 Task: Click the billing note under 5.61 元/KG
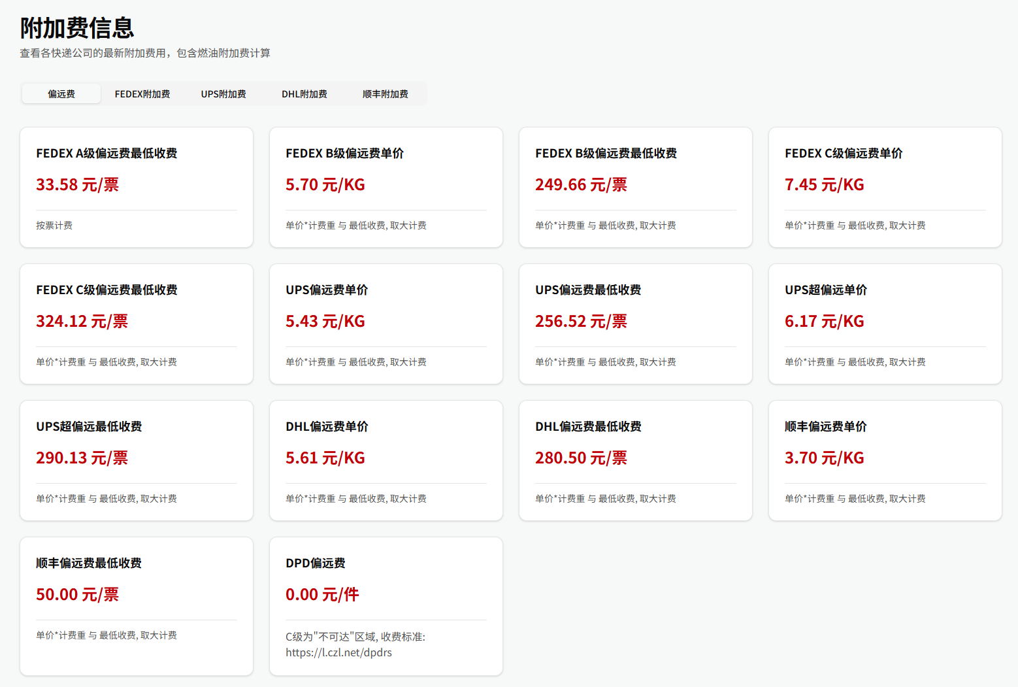pos(356,499)
